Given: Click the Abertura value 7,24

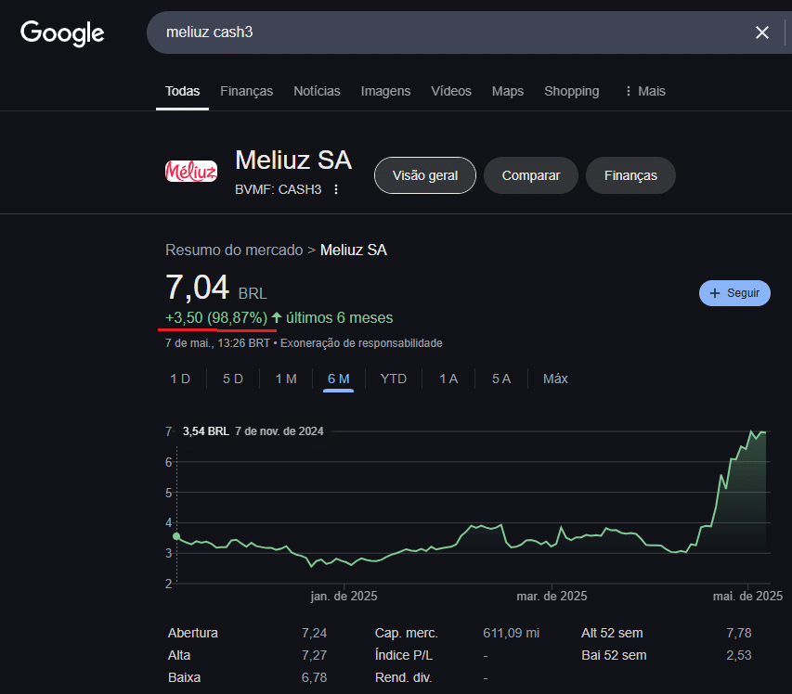Looking at the screenshot, I should tap(314, 633).
